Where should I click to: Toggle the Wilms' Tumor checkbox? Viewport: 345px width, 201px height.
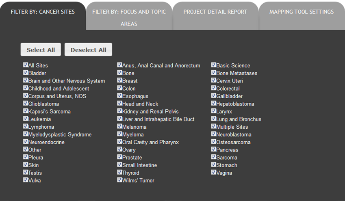(119, 180)
